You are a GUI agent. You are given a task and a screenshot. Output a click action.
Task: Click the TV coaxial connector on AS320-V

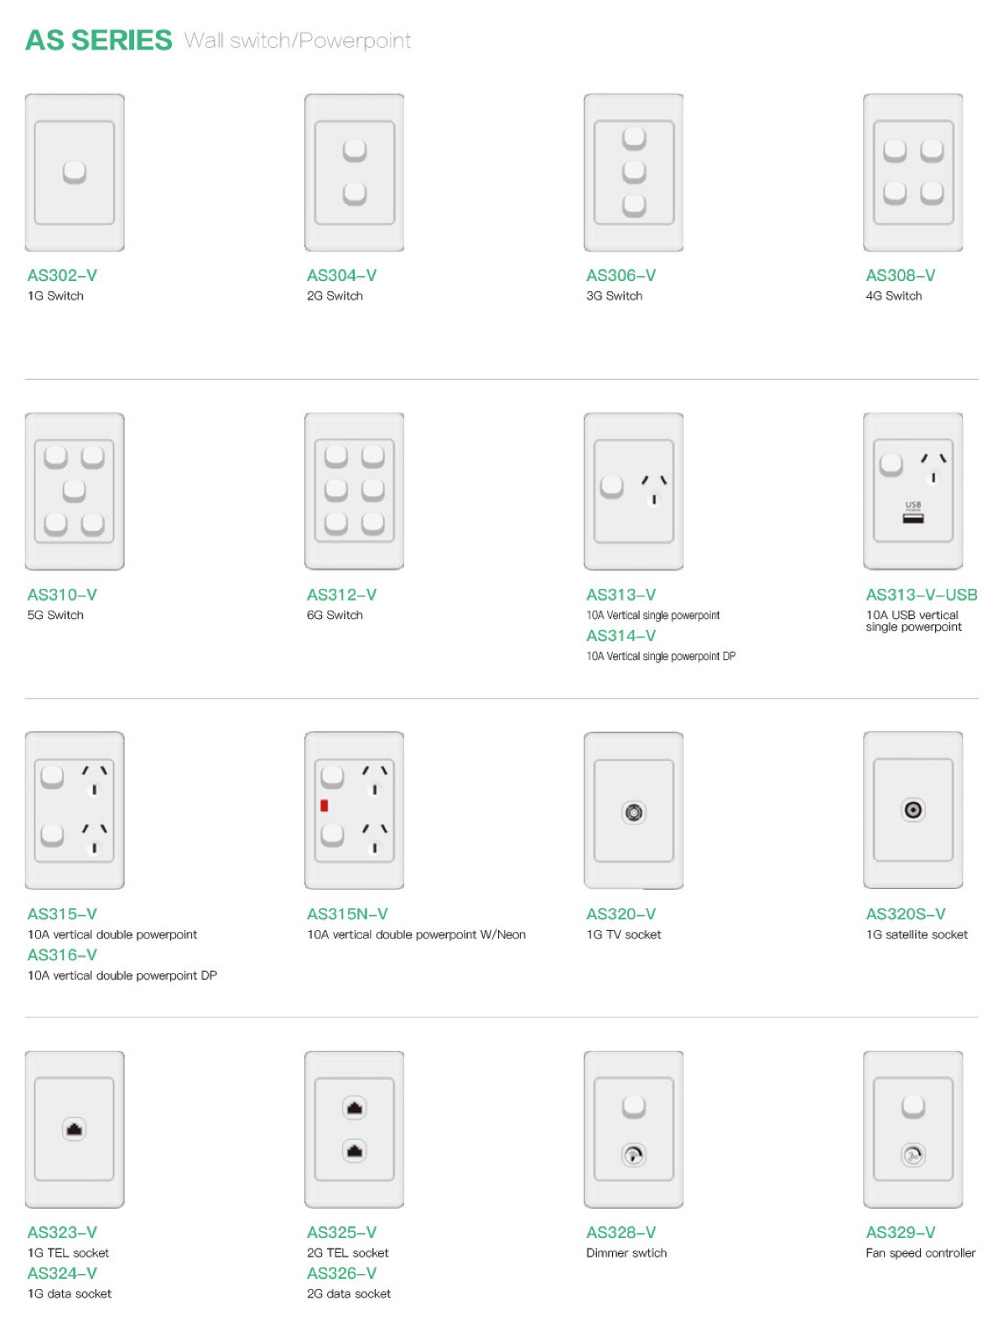(x=634, y=812)
